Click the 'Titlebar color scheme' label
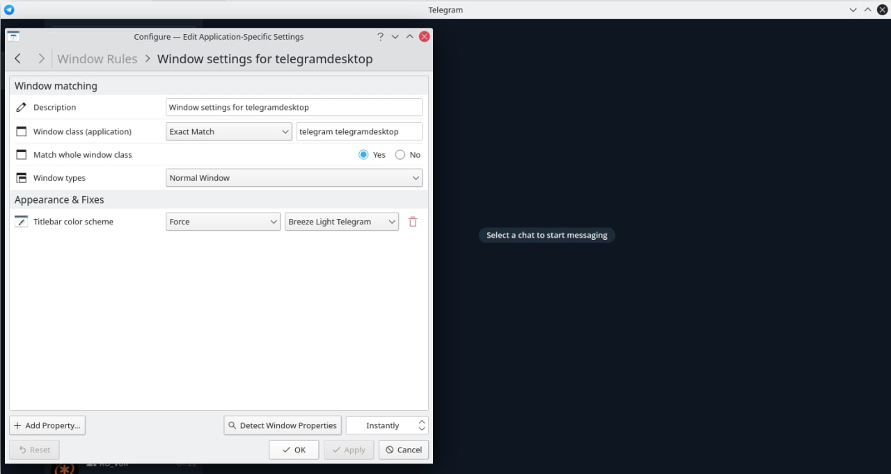Viewport: 891px width, 474px height. click(x=73, y=222)
